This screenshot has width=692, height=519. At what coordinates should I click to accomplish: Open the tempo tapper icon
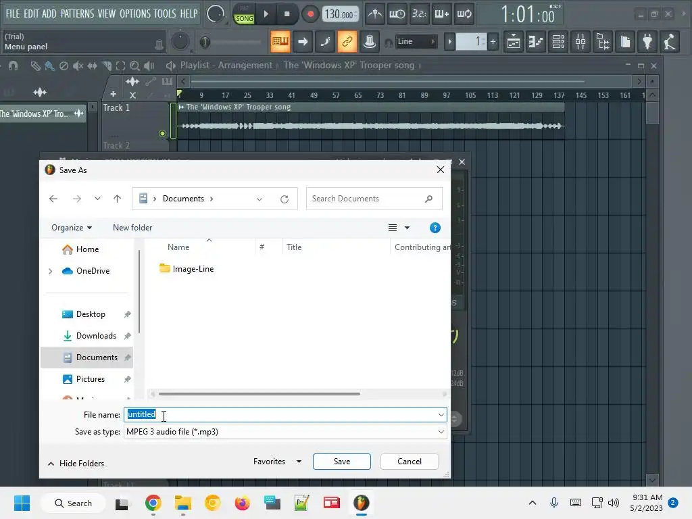[x=670, y=42]
